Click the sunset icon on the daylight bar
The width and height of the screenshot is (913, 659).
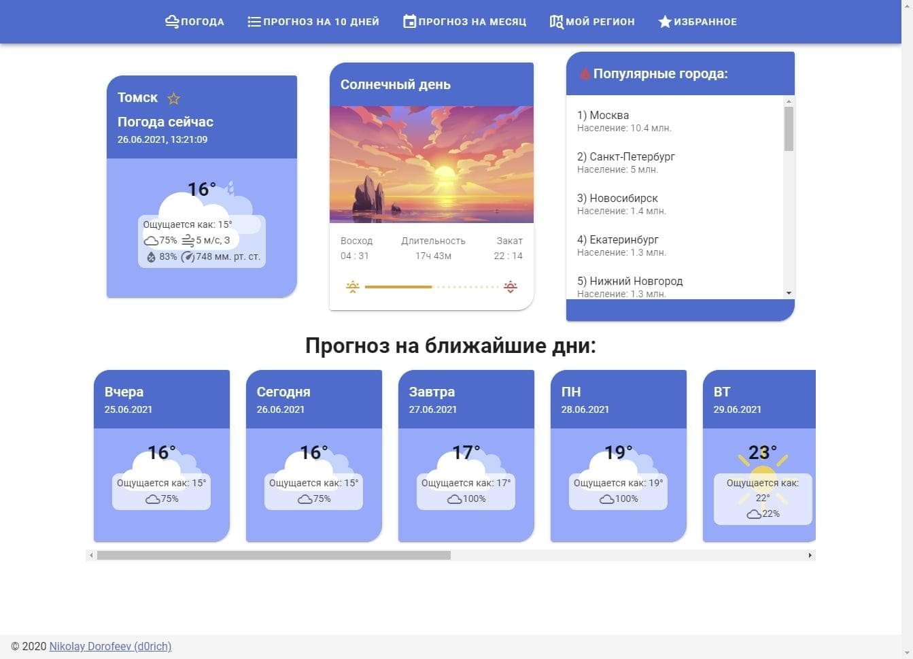tap(511, 286)
